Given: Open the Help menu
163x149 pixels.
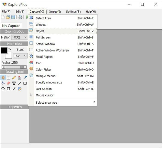Looking at the screenshot, I should pos(91,12).
